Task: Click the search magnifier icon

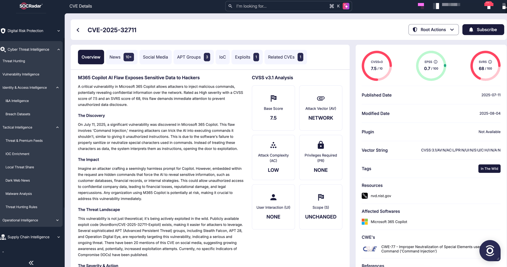Action: tap(230, 6)
